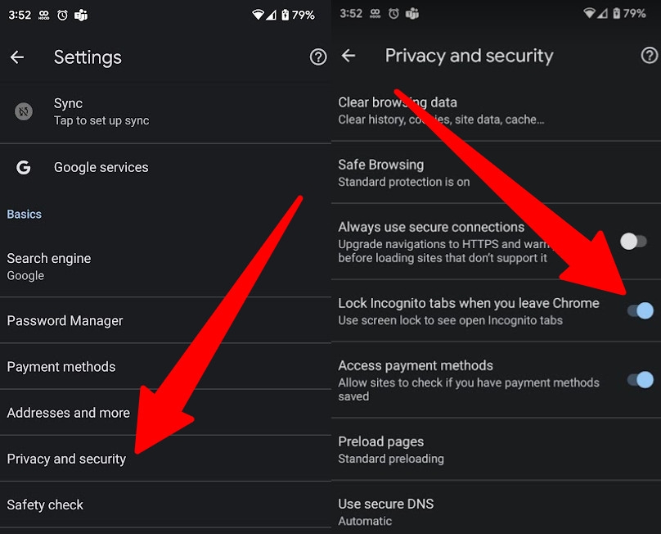The width and height of the screenshot is (661, 534).
Task: Open the help icon beside Settings title
Action: coord(318,57)
